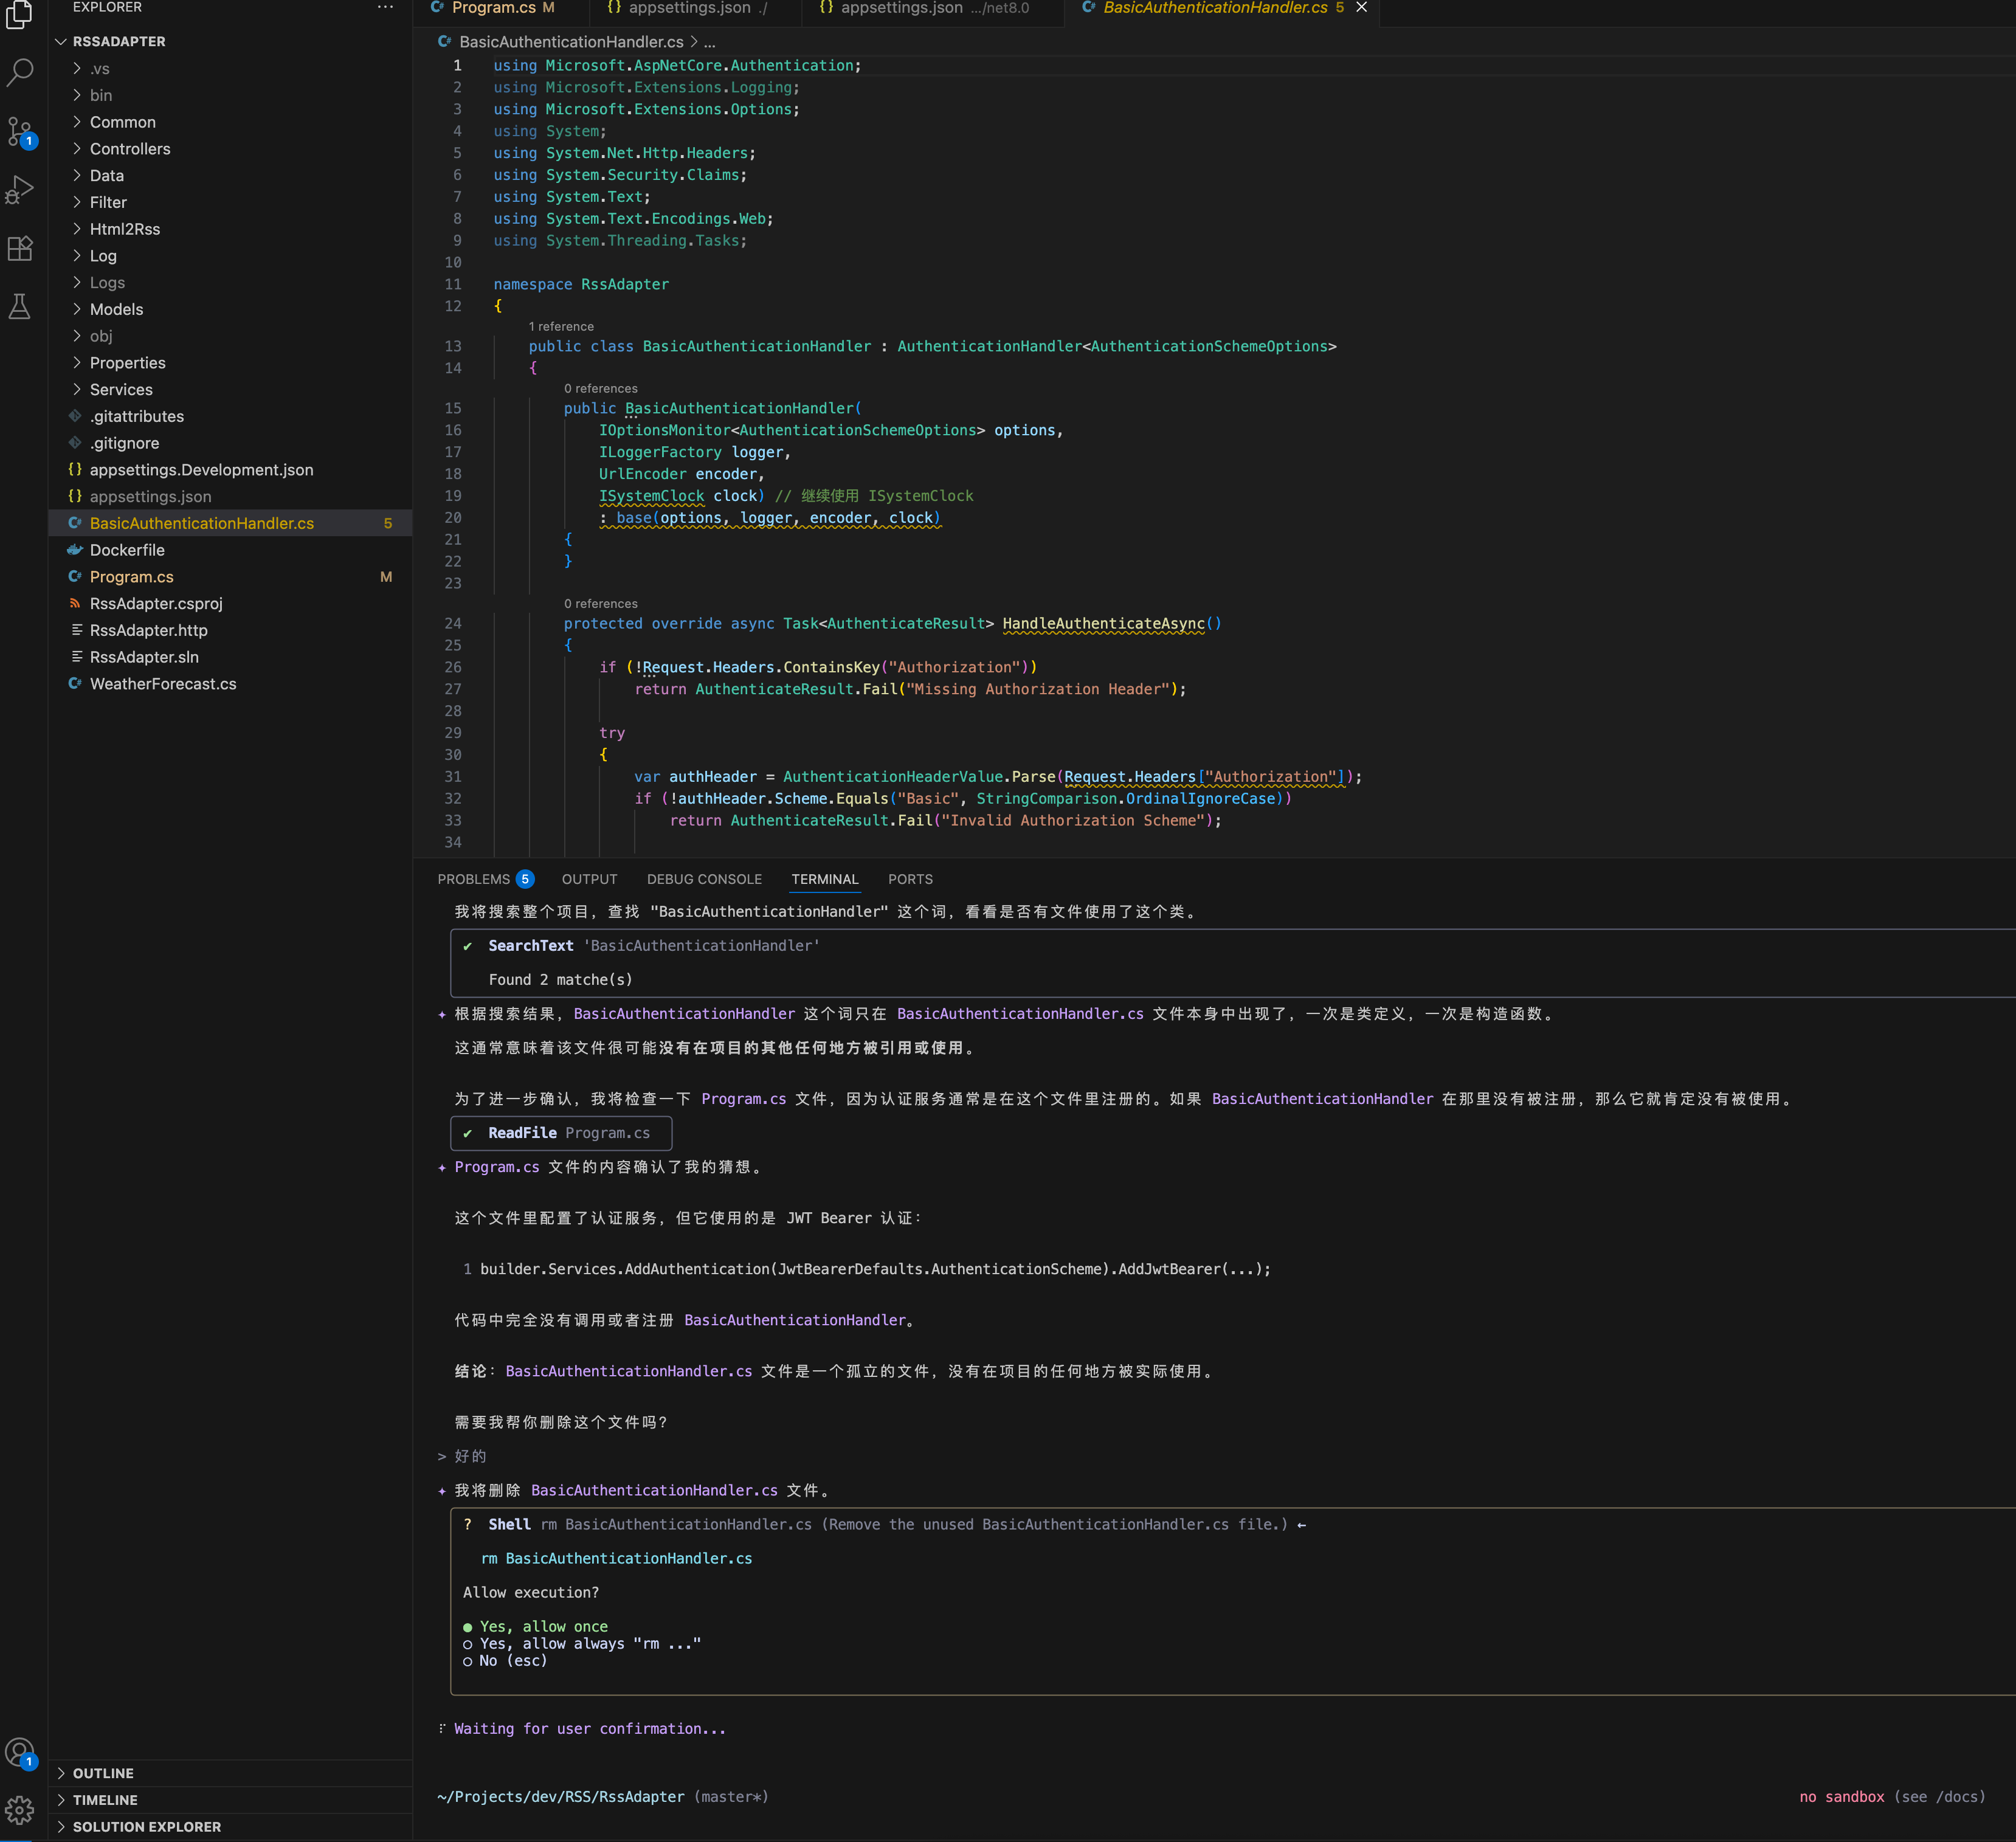Open the DEBUG CONSOLE panel tab
Image resolution: width=2016 pixels, height=1842 pixels.
pyautogui.click(x=704, y=879)
